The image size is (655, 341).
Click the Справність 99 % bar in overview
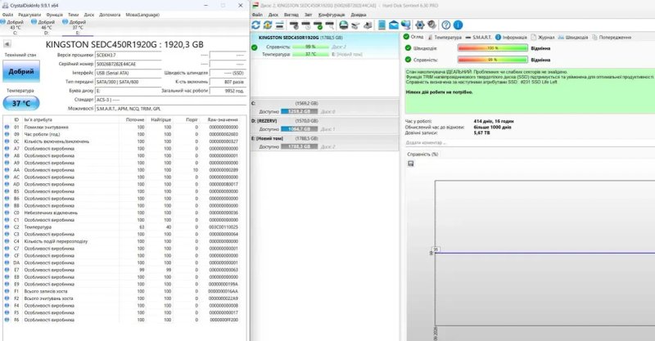click(493, 60)
